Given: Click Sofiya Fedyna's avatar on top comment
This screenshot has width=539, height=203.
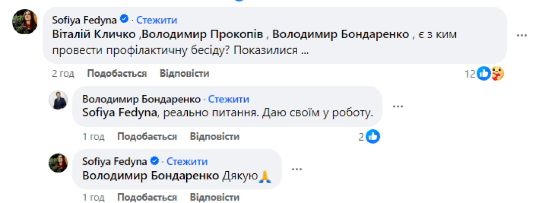Looking at the screenshot, I should click(25, 22).
